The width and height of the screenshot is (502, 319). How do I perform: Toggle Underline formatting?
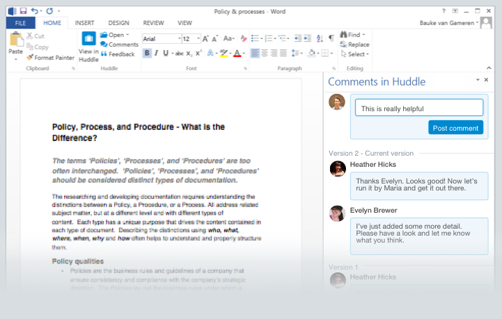166,53
